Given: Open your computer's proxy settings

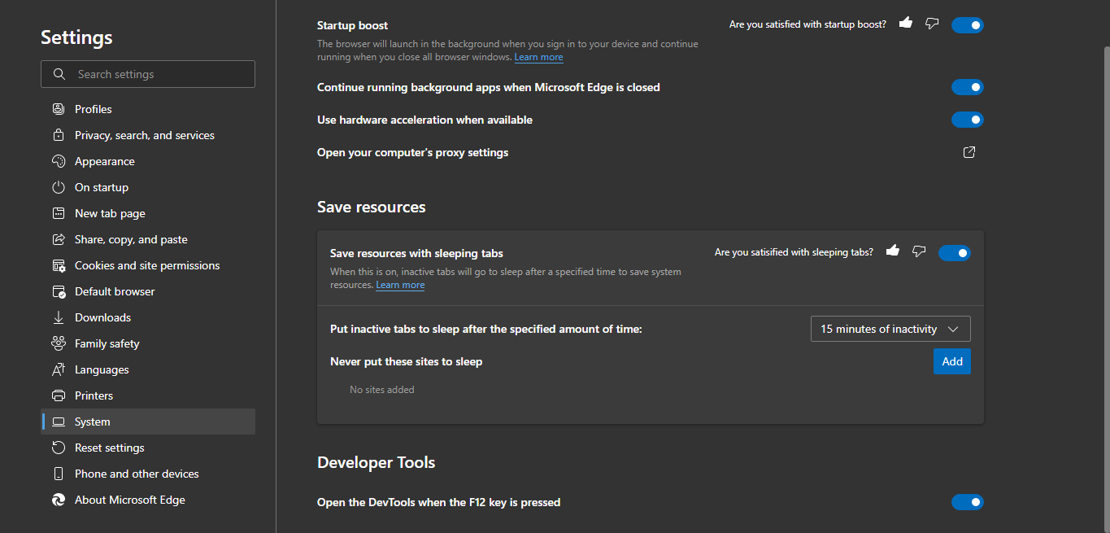Looking at the screenshot, I should point(968,151).
